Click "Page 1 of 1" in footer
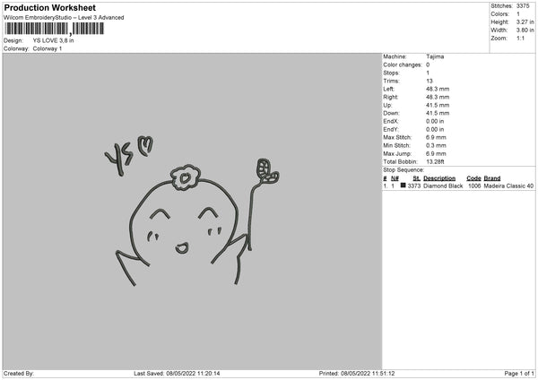The image size is (538, 380). (x=519, y=374)
